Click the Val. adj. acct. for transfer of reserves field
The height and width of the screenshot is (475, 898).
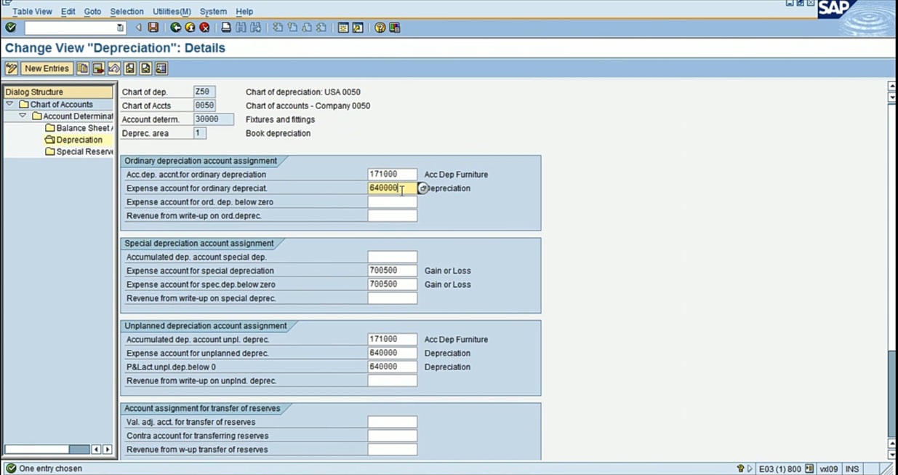[x=393, y=422]
